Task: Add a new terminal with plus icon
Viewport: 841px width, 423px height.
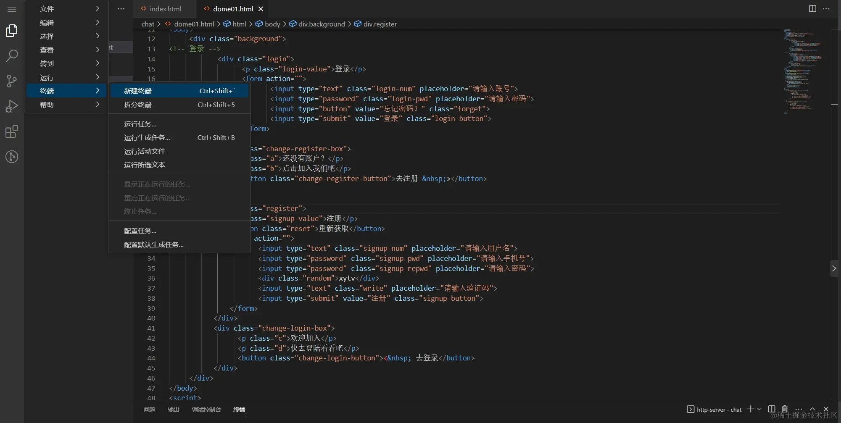Action: (x=750, y=409)
